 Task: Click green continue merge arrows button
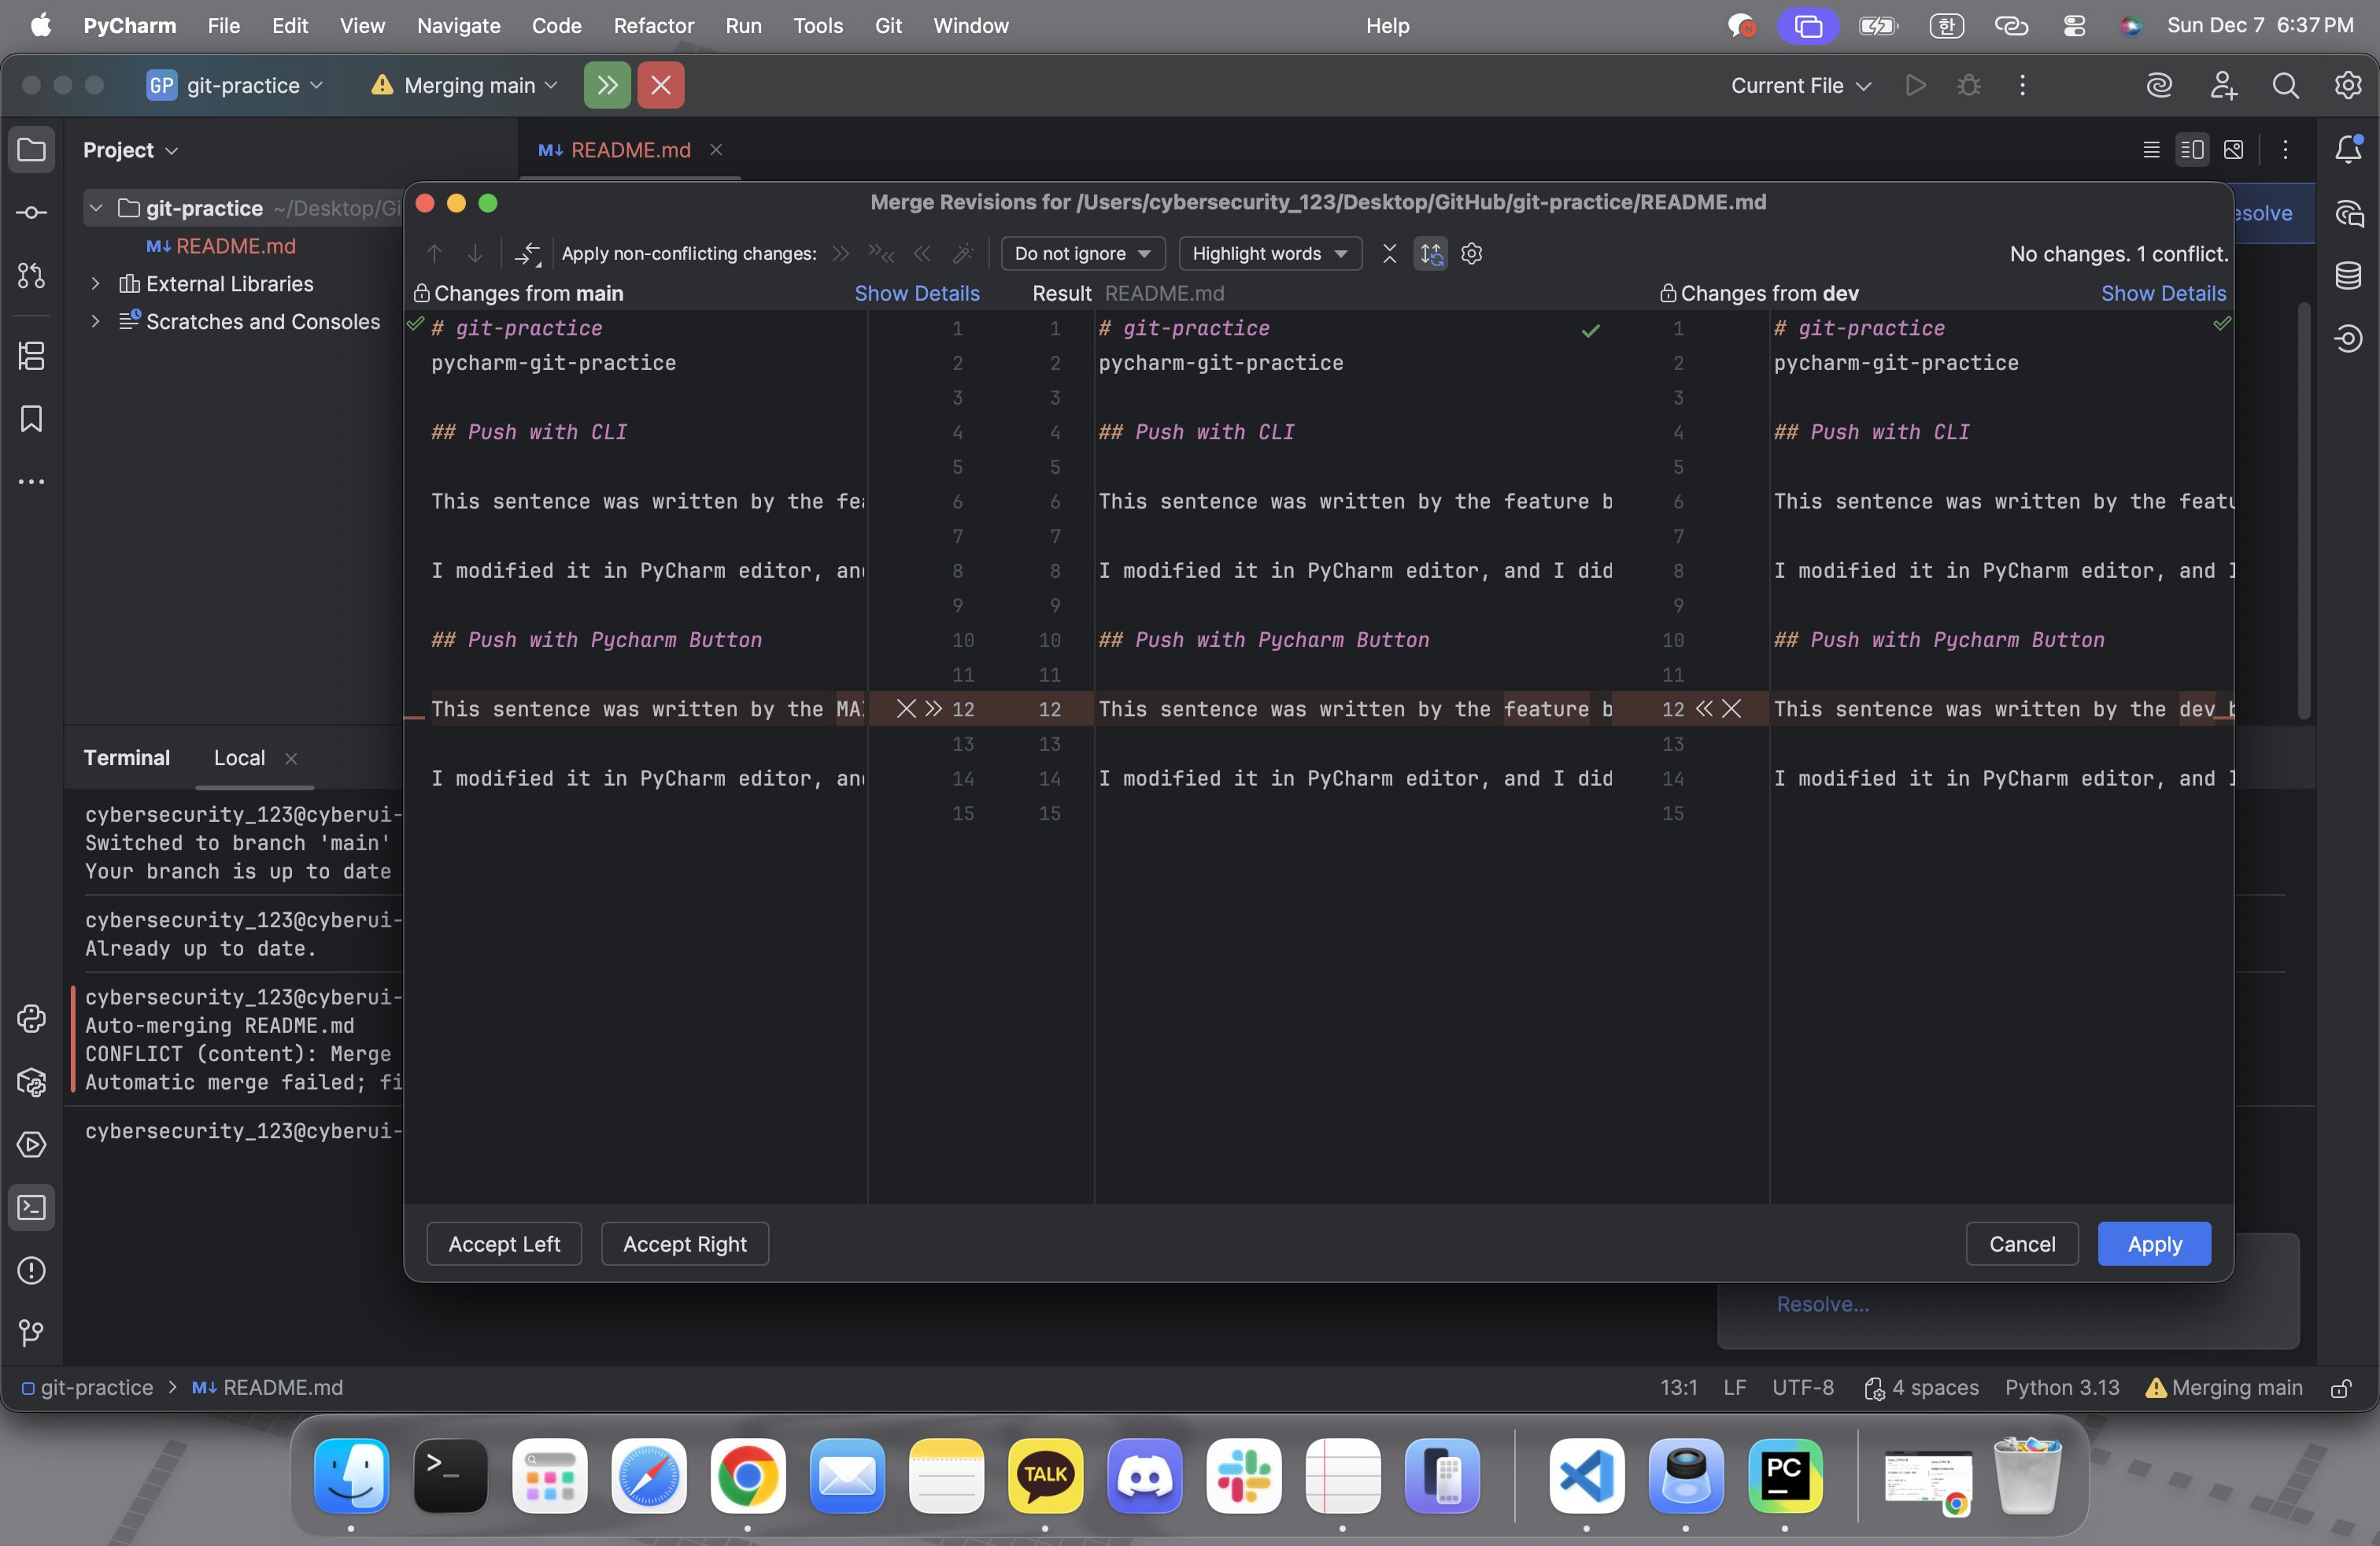[x=607, y=85]
